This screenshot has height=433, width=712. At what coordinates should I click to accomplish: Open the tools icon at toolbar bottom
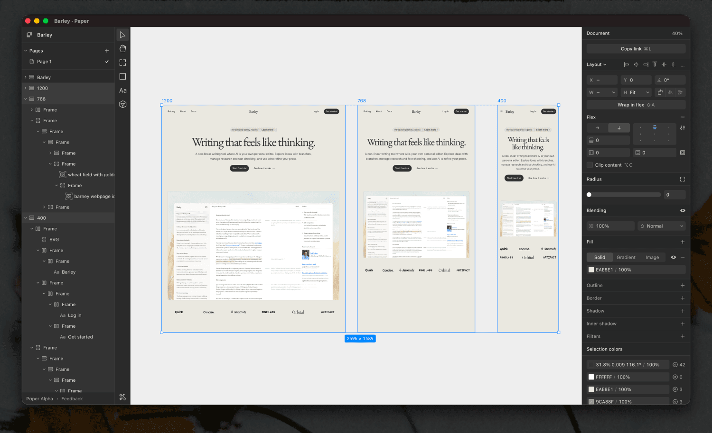122,397
